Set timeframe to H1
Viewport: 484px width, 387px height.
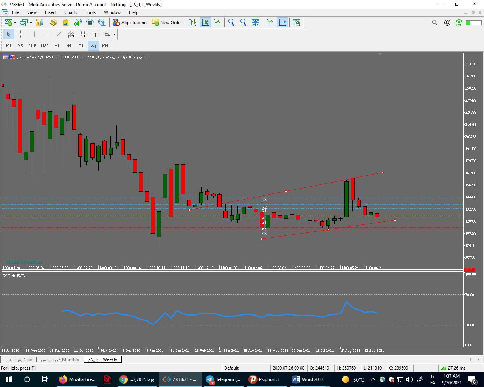57,46
